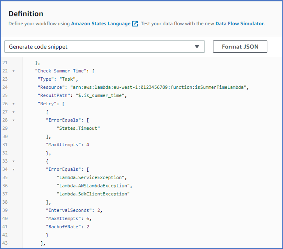Open the Generate code snippet dropdown
Screen dimensions: 283x249
105,46
